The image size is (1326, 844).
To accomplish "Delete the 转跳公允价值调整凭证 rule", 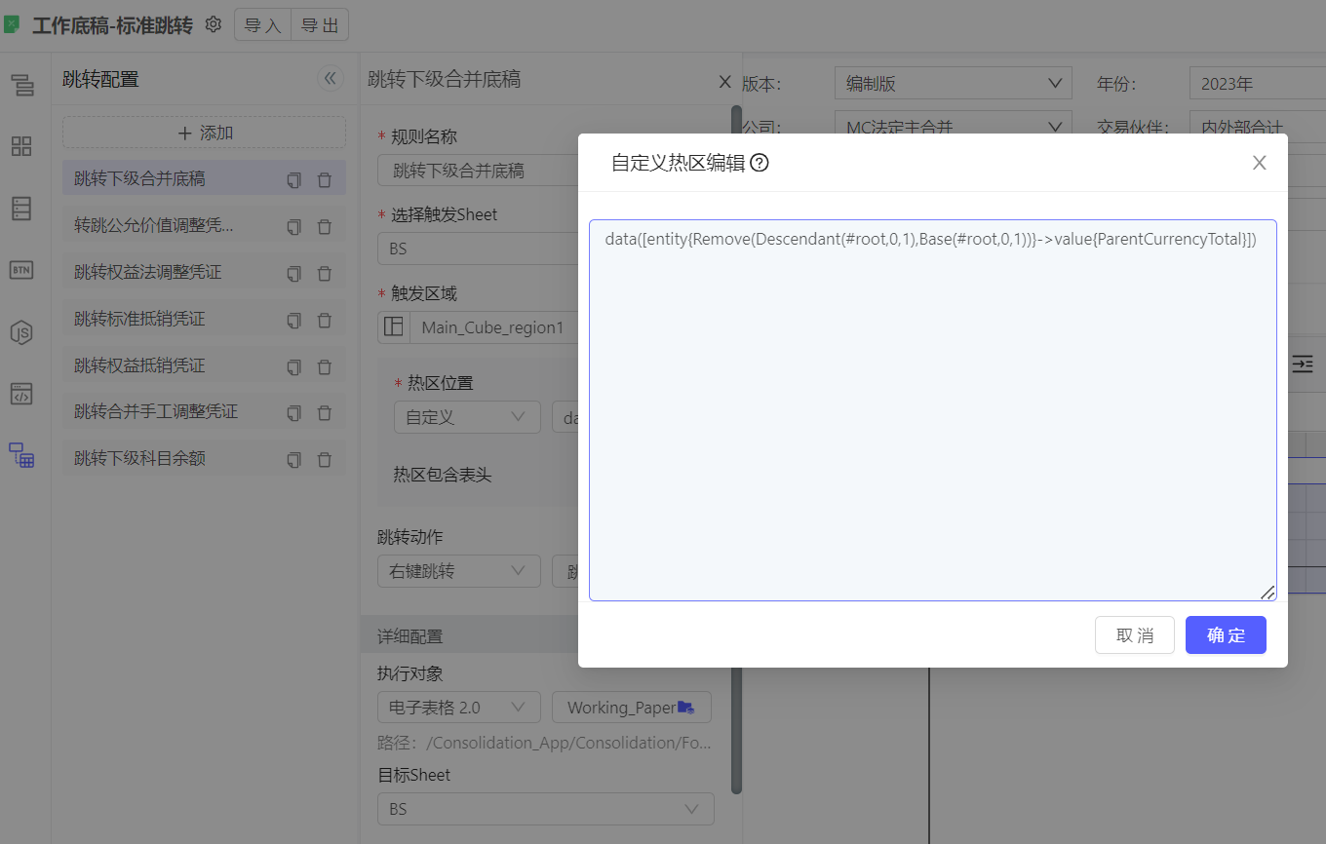I will [x=325, y=227].
